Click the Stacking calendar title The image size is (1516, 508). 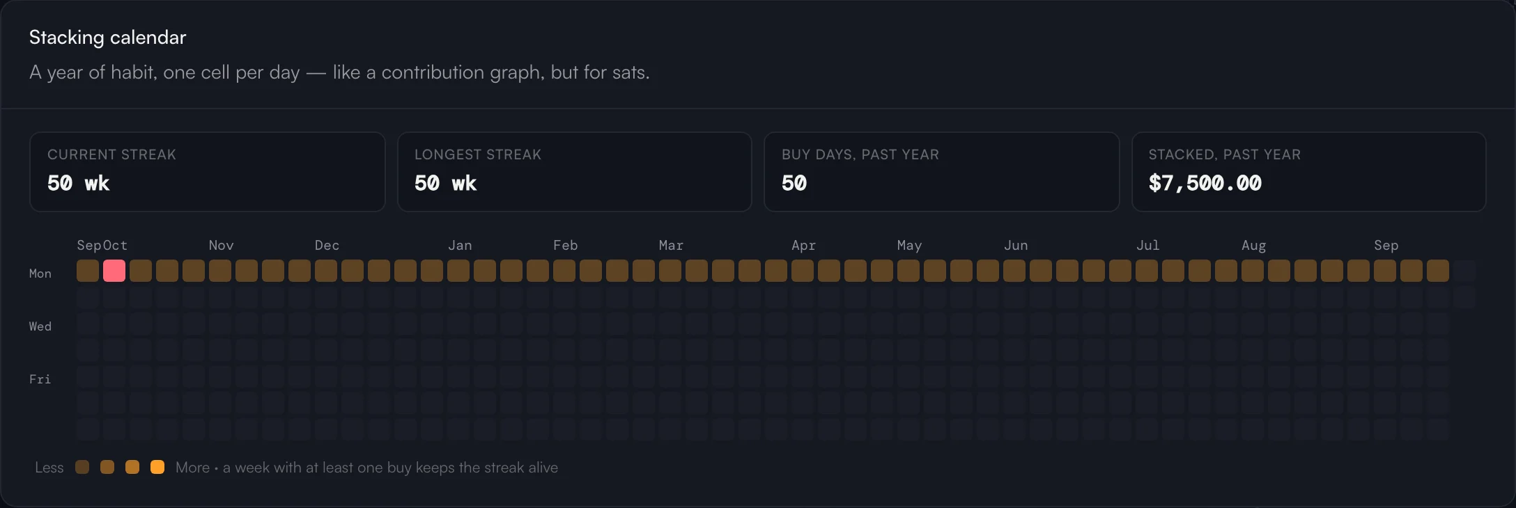[108, 38]
